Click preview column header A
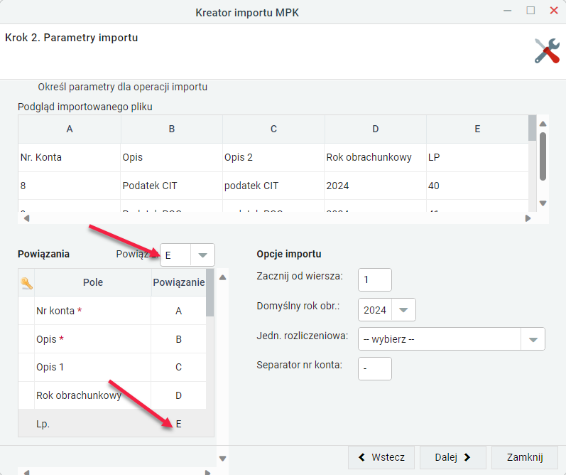The image size is (566, 475). (x=70, y=129)
